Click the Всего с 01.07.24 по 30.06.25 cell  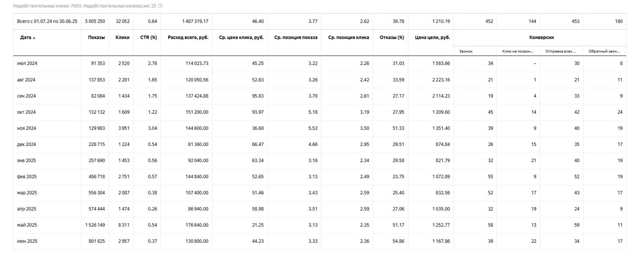47,22
